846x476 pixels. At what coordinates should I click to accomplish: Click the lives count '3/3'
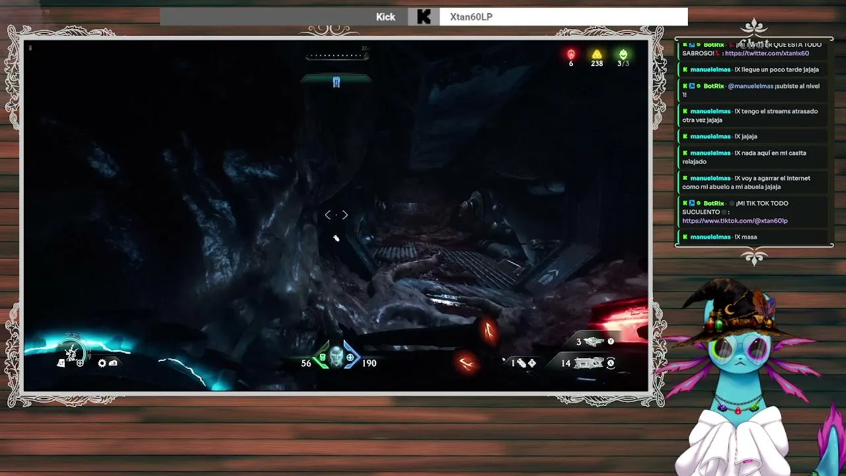623,63
